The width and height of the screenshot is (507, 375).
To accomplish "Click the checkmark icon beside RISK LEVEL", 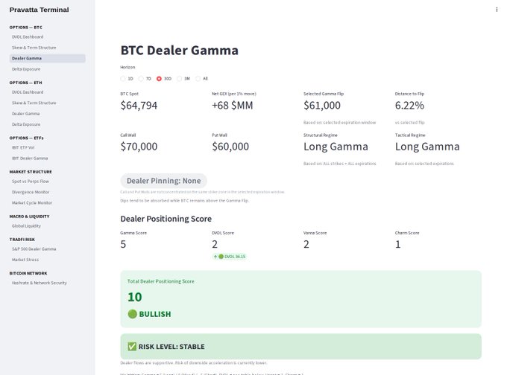I will point(132,347).
